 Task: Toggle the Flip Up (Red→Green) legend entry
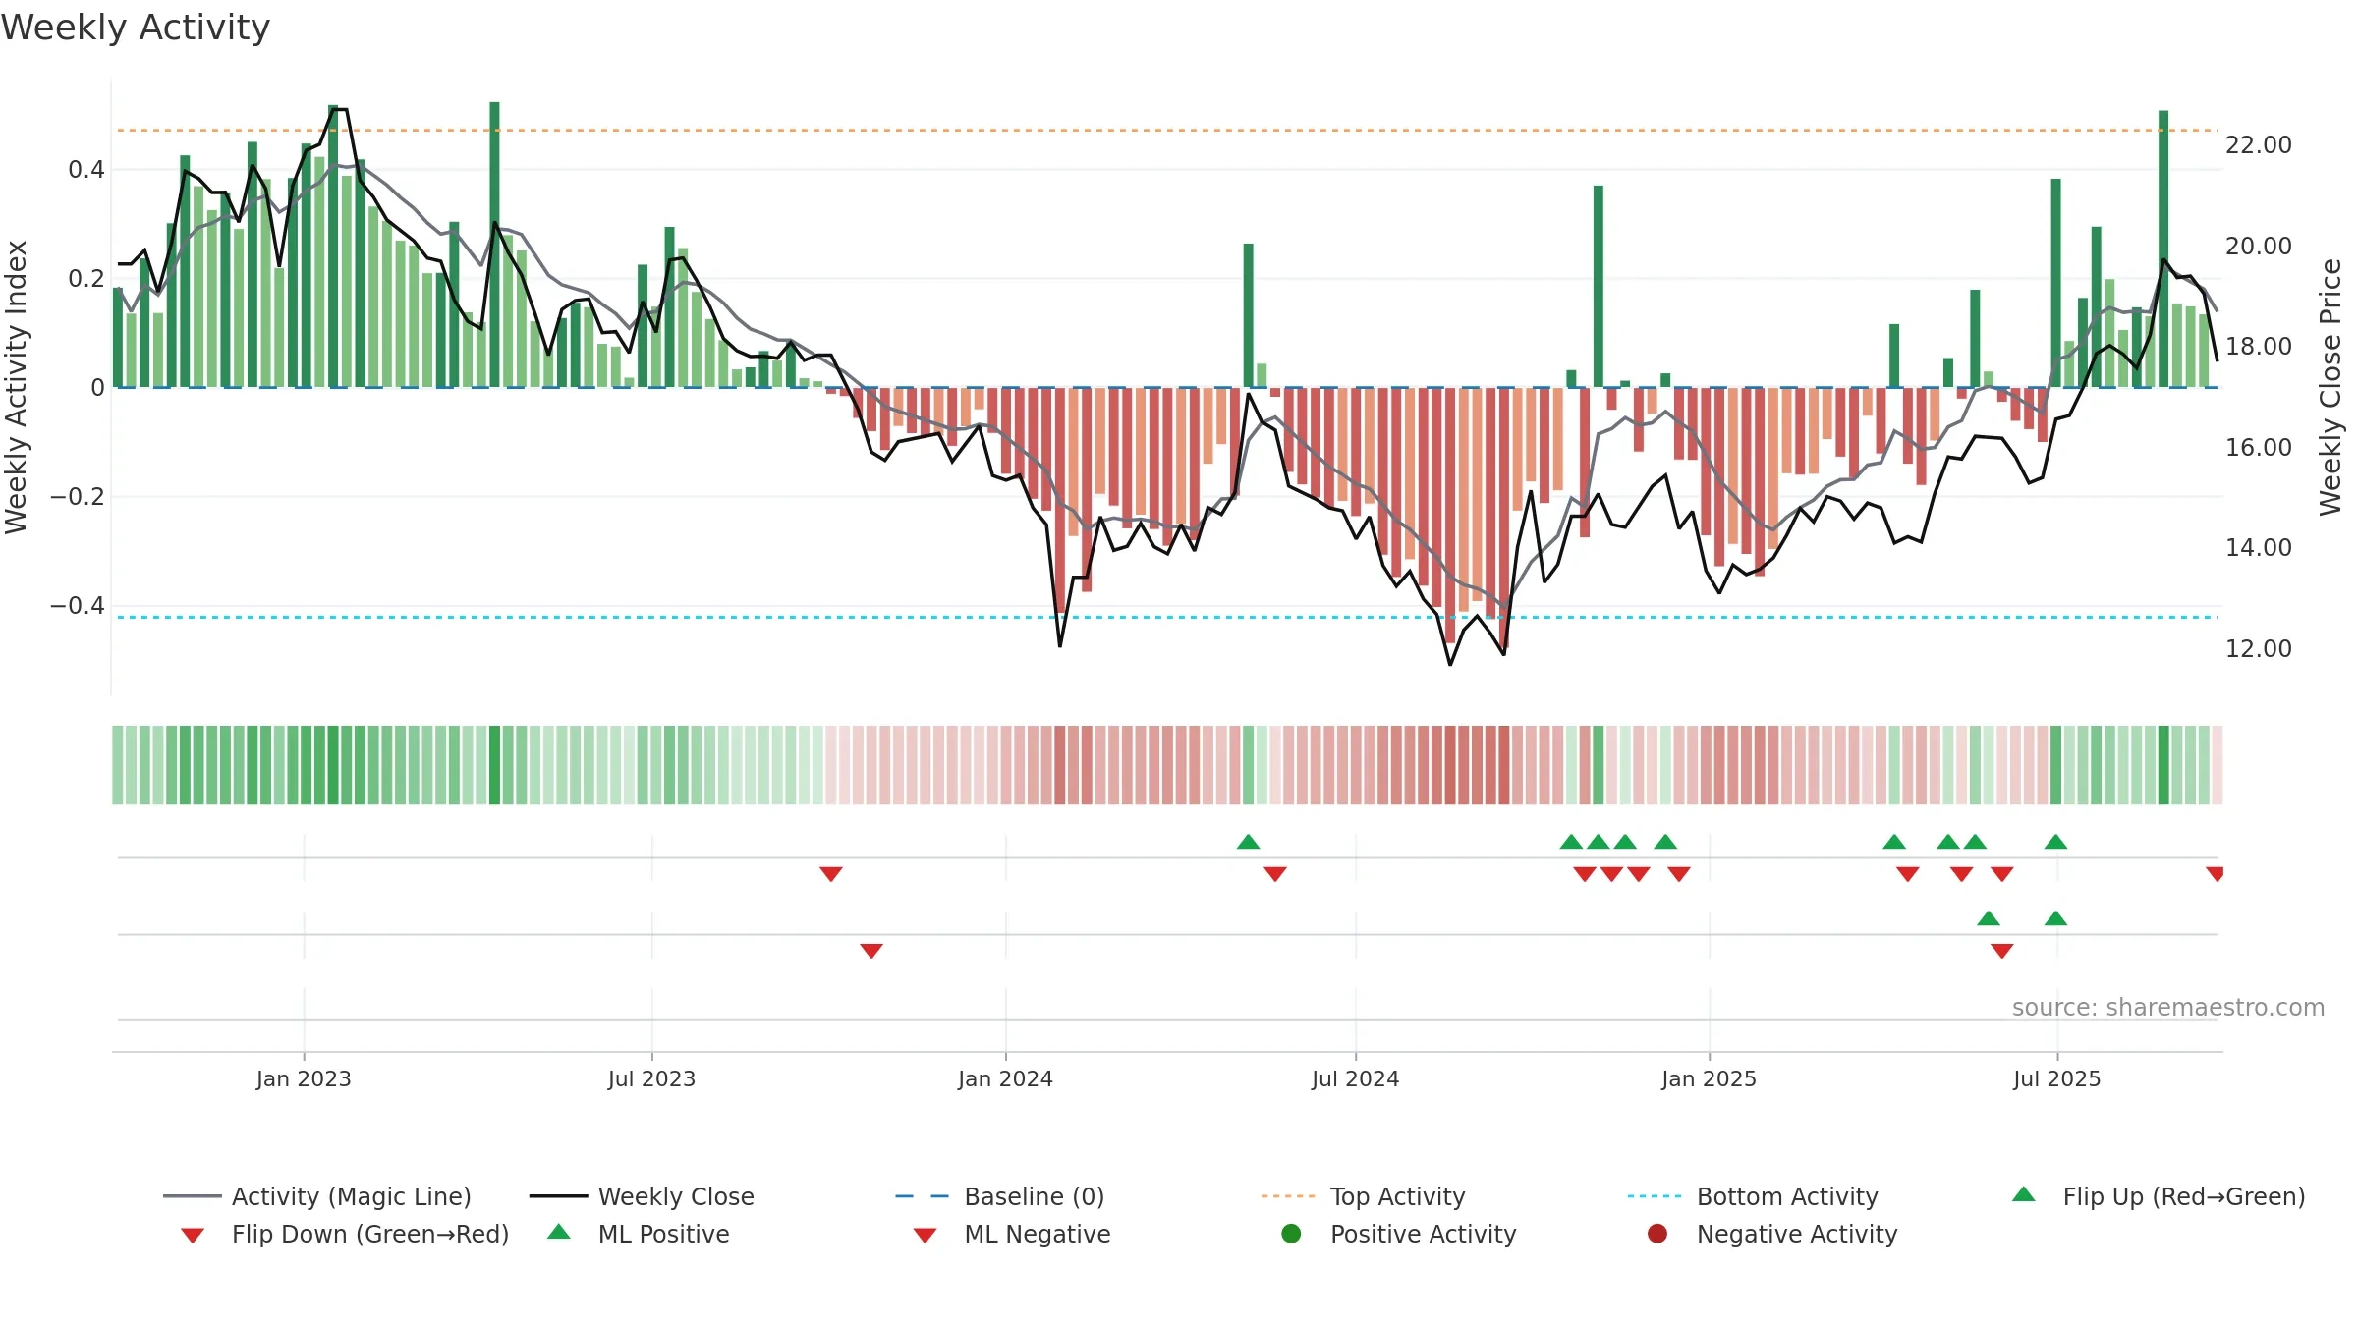pos(2158,1196)
